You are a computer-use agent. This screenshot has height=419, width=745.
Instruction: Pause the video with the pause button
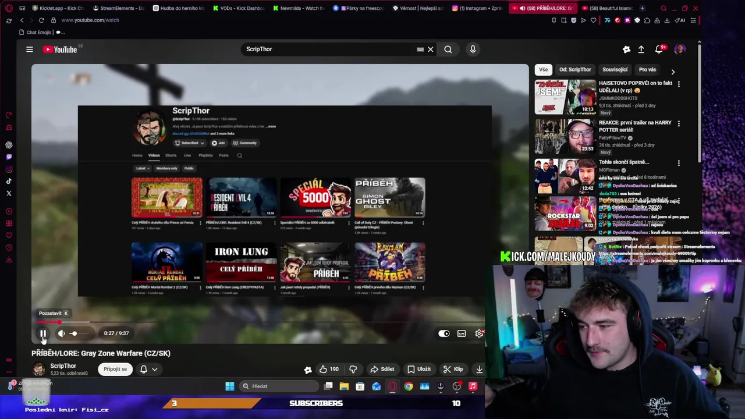pyautogui.click(x=43, y=333)
